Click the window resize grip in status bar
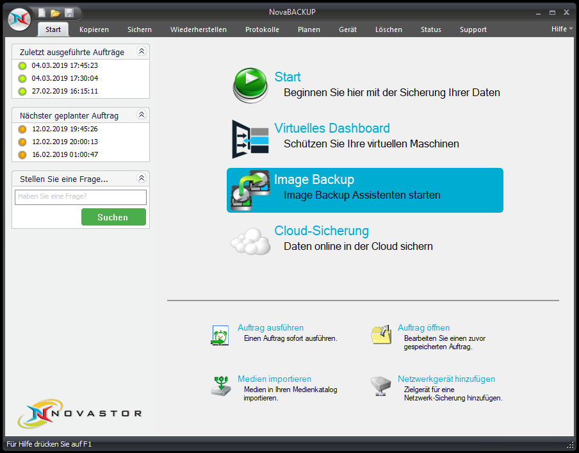Viewport: 579px width, 453px height. click(570, 445)
